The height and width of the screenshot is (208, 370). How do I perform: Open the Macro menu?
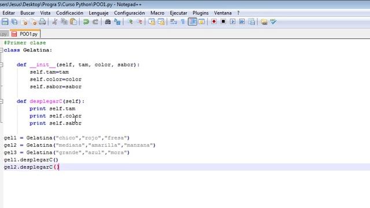157,13
